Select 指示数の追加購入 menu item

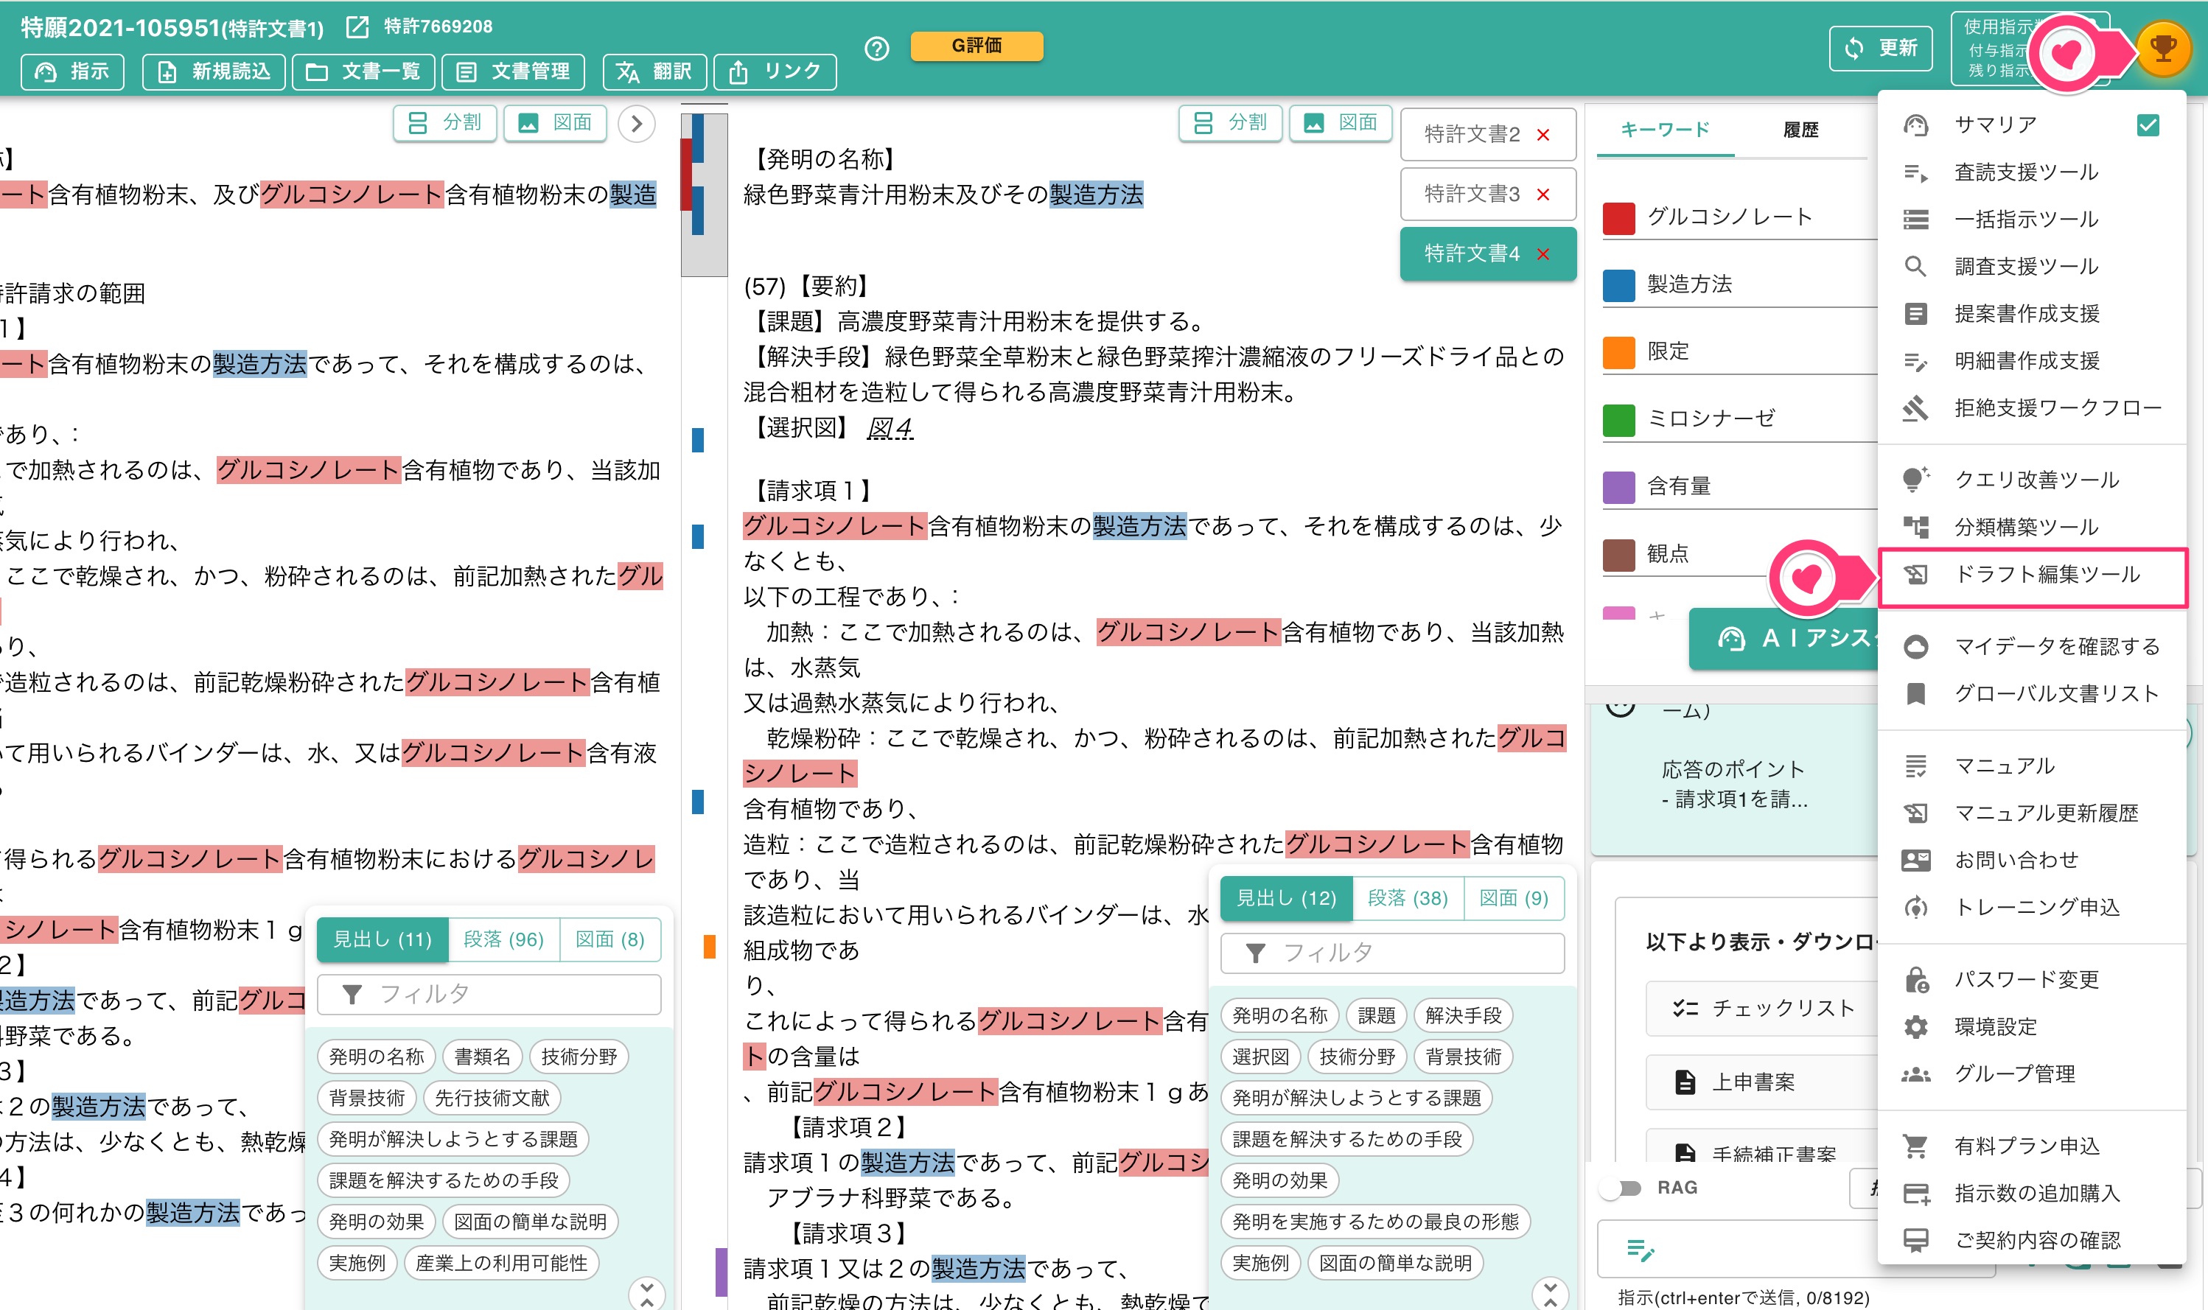click(2031, 1193)
